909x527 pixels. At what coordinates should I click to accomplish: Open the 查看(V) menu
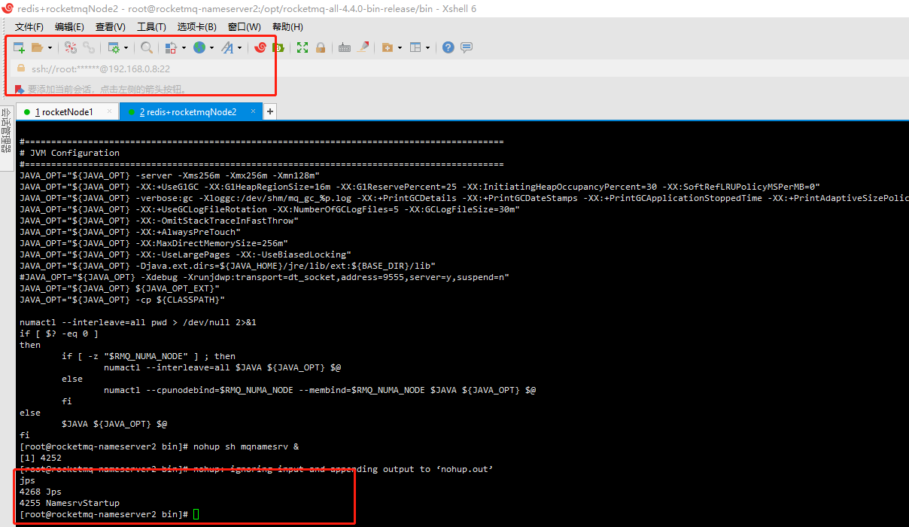coord(110,27)
